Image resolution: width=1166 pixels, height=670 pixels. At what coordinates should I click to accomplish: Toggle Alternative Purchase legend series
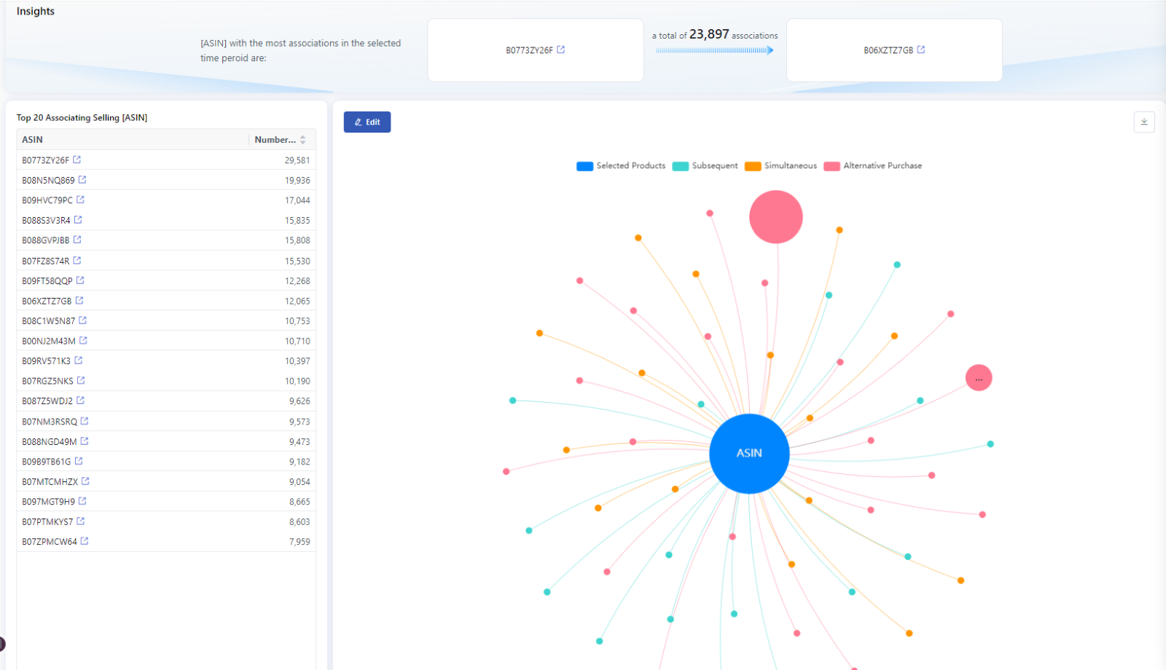[x=872, y=166]
